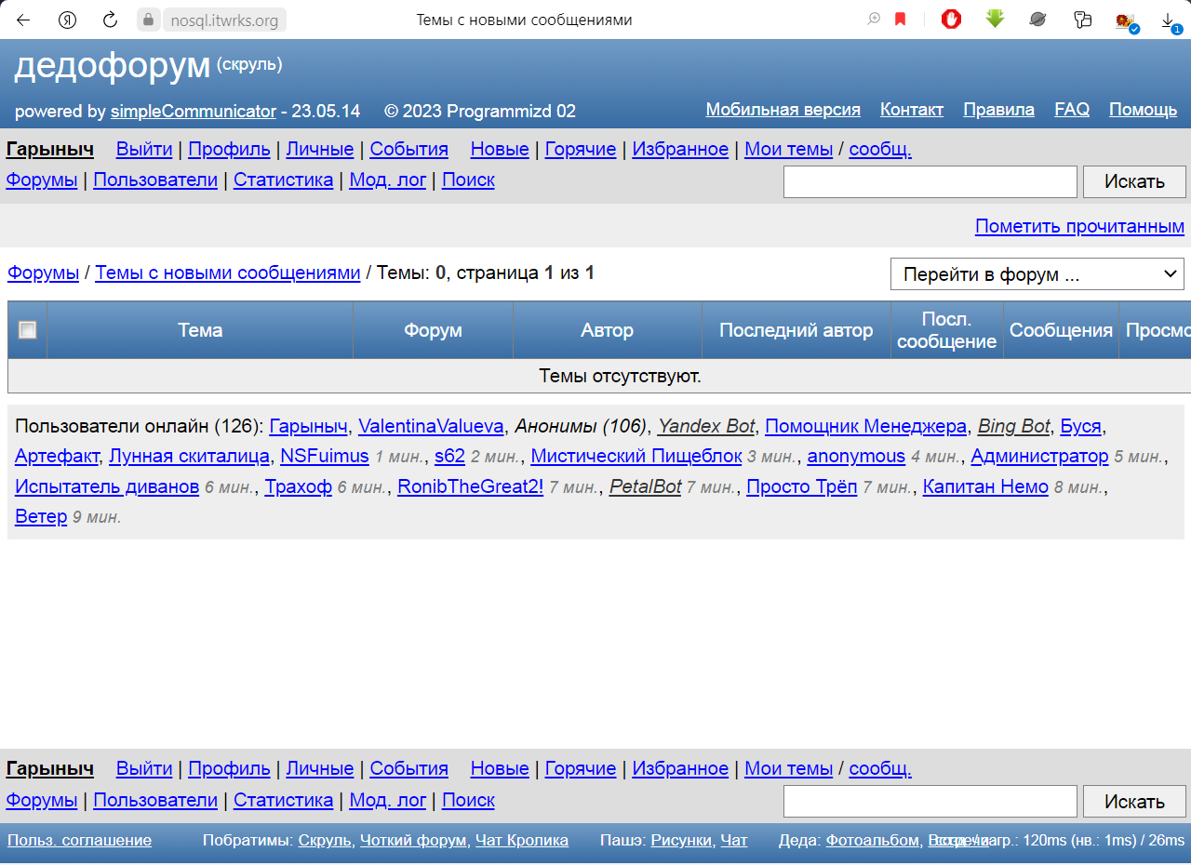Open "Статистика" in the top navigation
The width and height of the screenshot is (1191, 865).
pos(283,180)
